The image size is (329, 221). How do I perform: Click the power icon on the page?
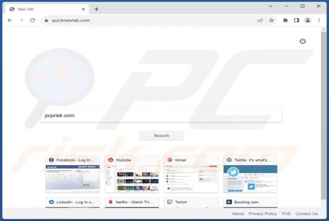coord(303,41)
